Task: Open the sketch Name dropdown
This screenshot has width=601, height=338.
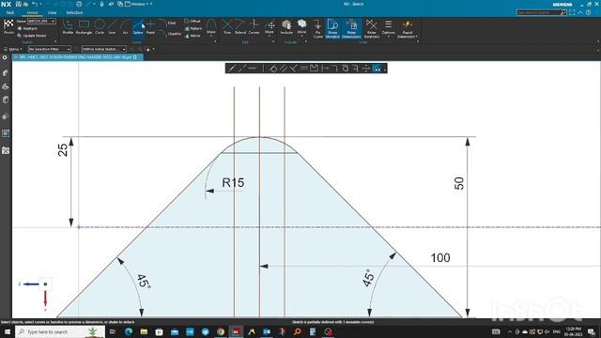Action: (x=41, y=21)
